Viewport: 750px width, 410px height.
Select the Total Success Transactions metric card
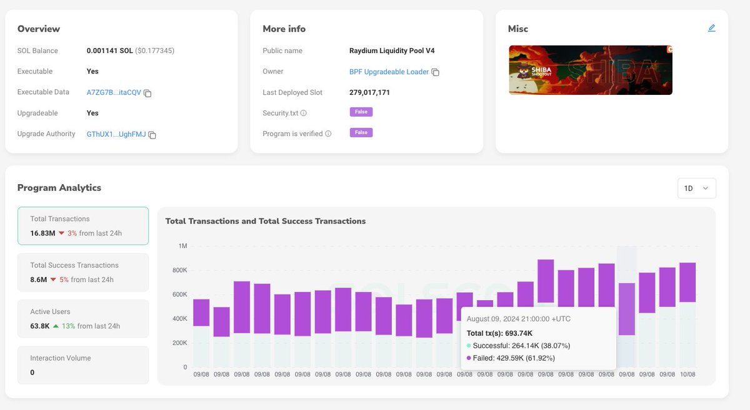coord(82,272)
